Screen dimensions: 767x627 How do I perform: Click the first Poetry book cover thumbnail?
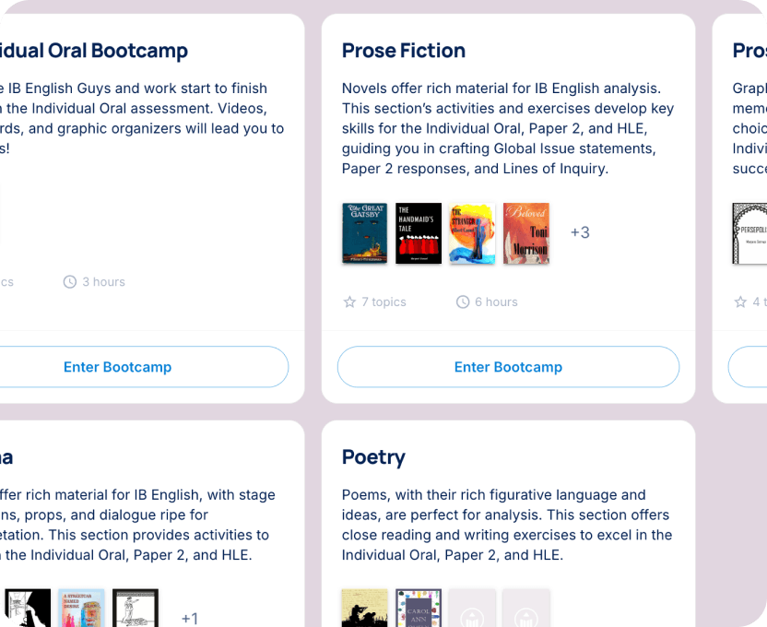pos(364,609)
